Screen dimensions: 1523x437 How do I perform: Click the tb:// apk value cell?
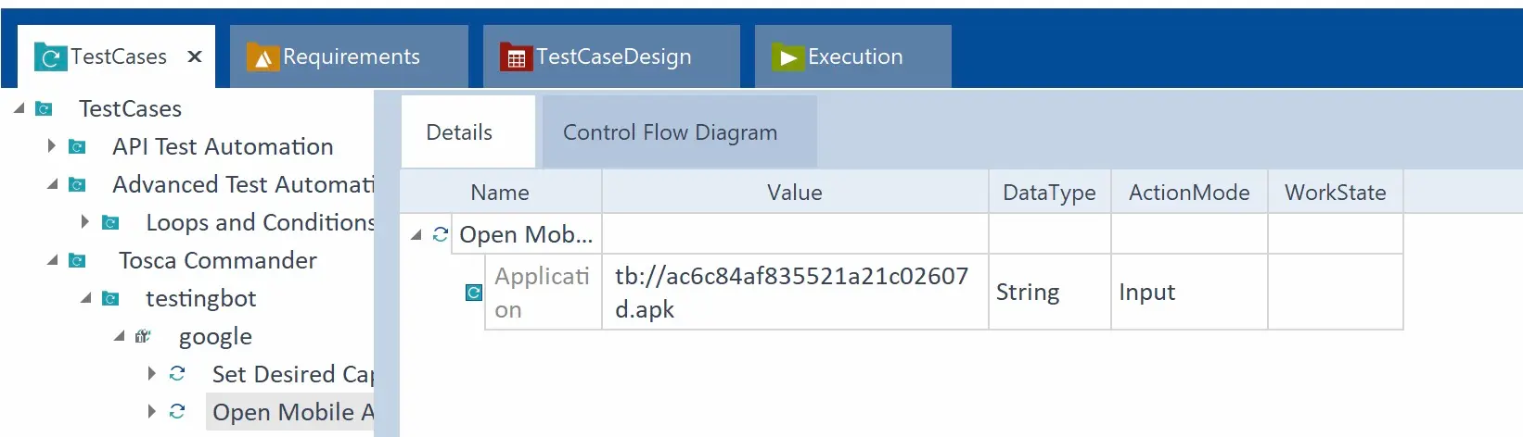click(x=795, y=293)
